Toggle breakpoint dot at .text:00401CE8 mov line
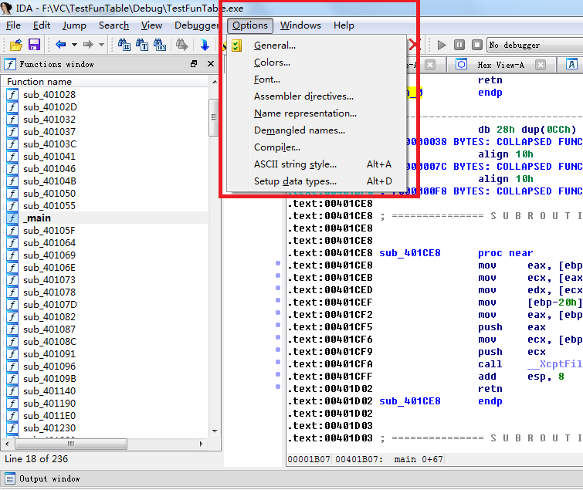Image resolution: width=583 pixels, height=490 pixels. [x=278, y=263]
